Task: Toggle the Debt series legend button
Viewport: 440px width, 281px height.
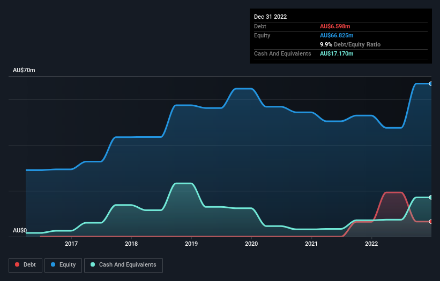Action: tap(26, 265)
